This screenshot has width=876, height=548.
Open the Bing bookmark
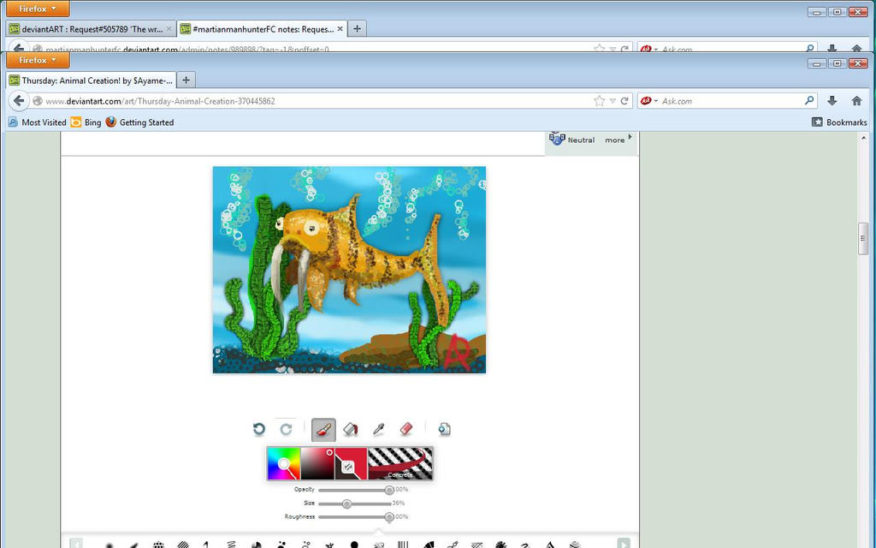pyautogui.click(x=86, y=122)
